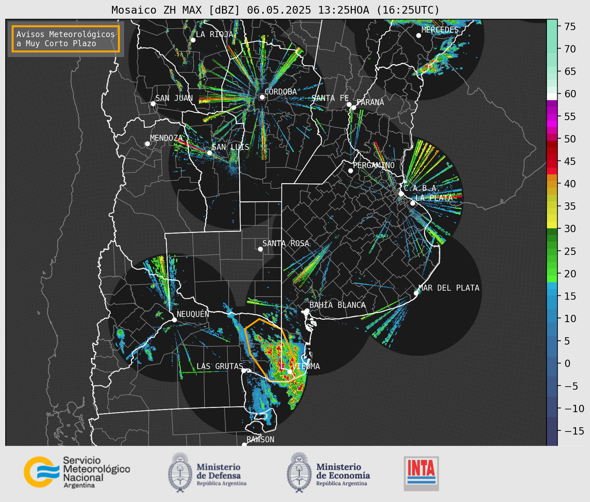The width and height of the screenshot is (590, 502).
Task: Click the PERGAMINO city marker dot
Action: 350,171
